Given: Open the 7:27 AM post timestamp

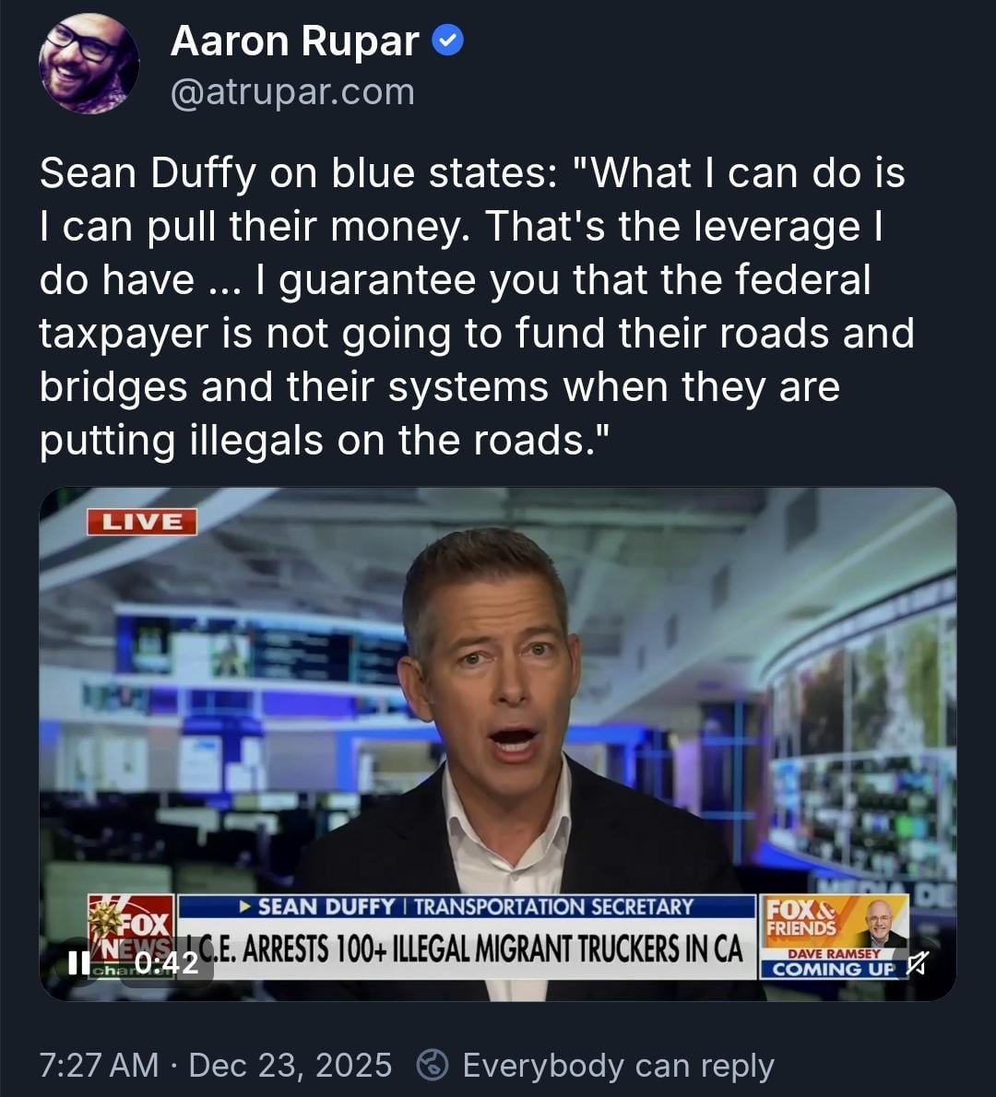Looking at the screenshot, I should 100,1066.
